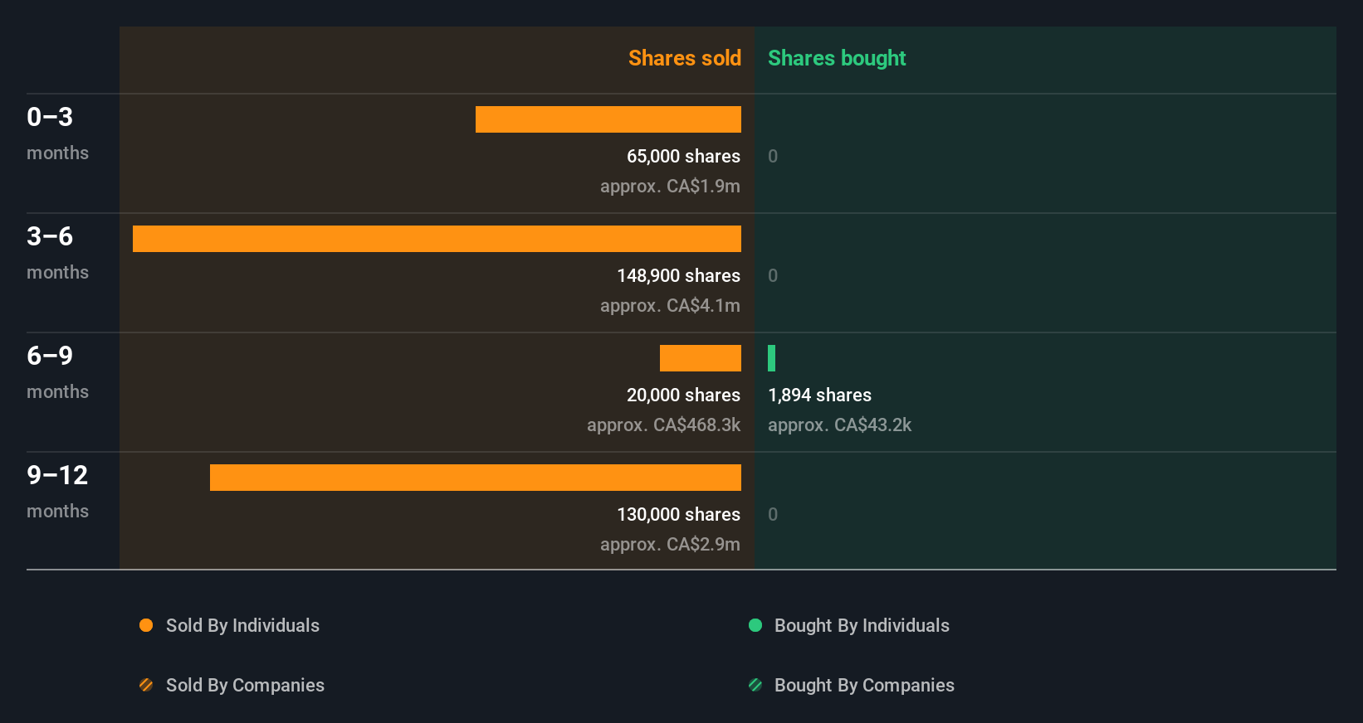Click the green bought bar for 6–9 months

[772, 358]
